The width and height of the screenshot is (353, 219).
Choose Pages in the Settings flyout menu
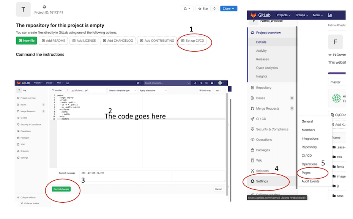tap(306, 173)
